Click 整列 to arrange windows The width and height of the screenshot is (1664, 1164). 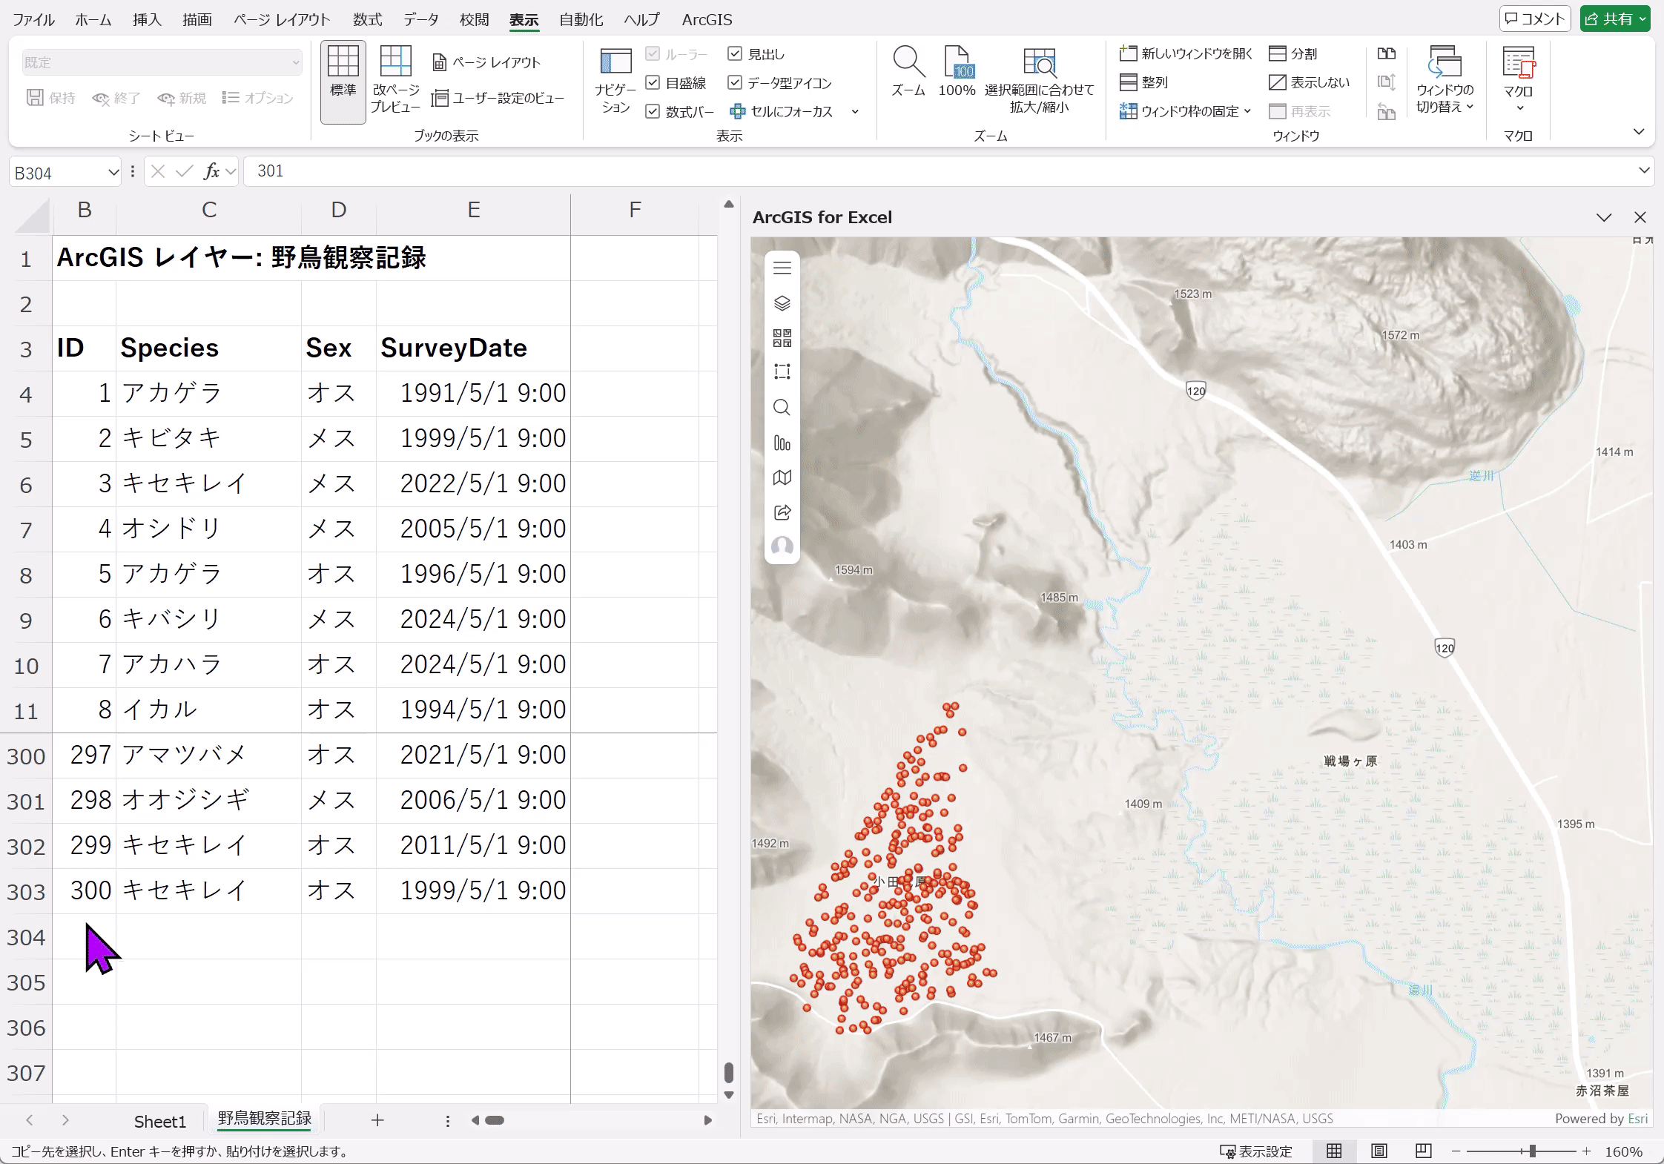1144,82
